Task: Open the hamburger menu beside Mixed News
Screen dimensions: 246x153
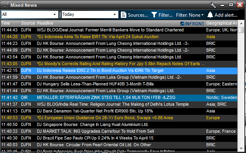Action: [x=5, y=6]
